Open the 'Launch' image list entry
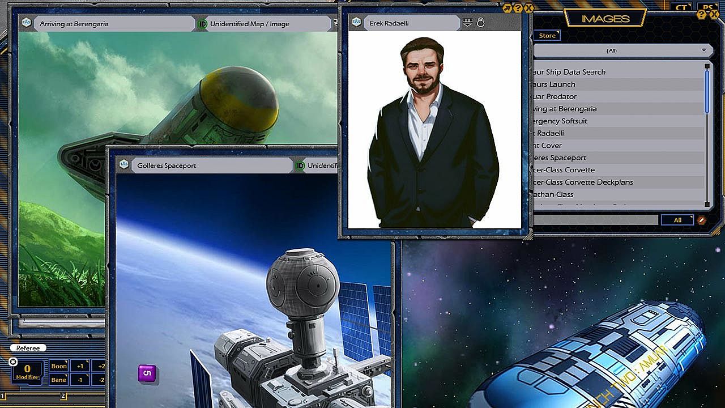This screenshot has height=408, width=725. tap(618, 84)
